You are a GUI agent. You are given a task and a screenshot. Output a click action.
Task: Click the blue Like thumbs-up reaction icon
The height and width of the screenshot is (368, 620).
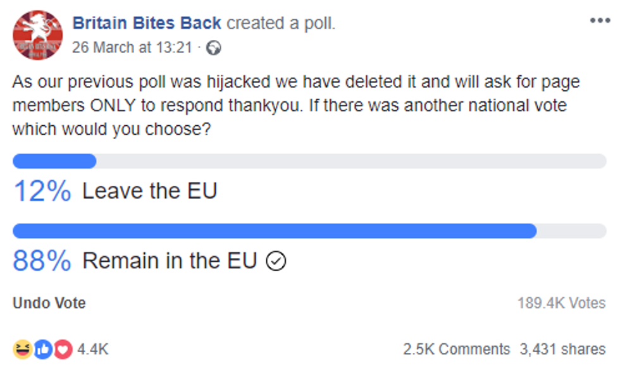click(42, 349)
